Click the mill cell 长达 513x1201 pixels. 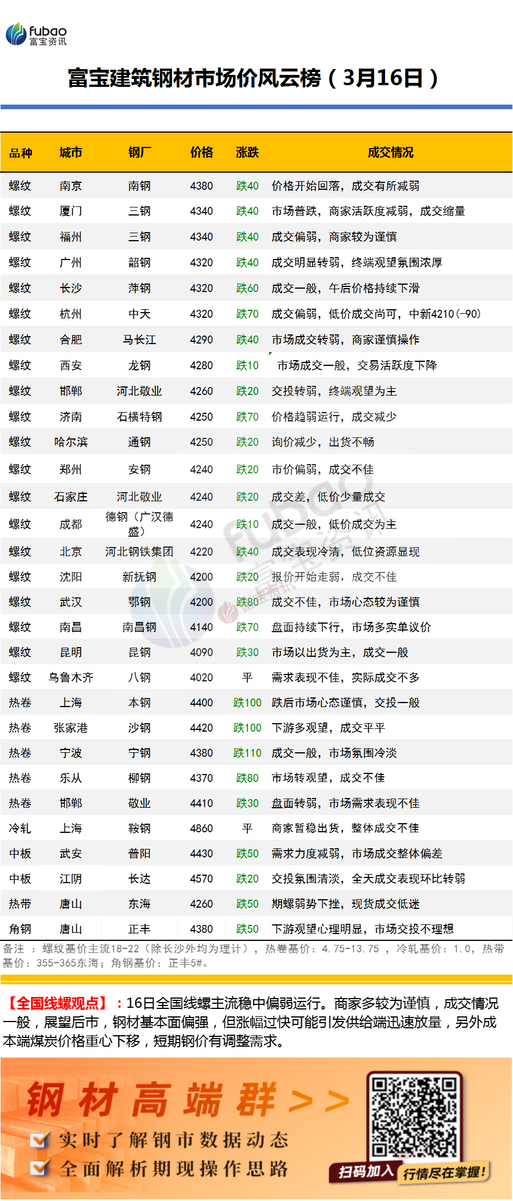pyautogui.click(x=139, y=879)
